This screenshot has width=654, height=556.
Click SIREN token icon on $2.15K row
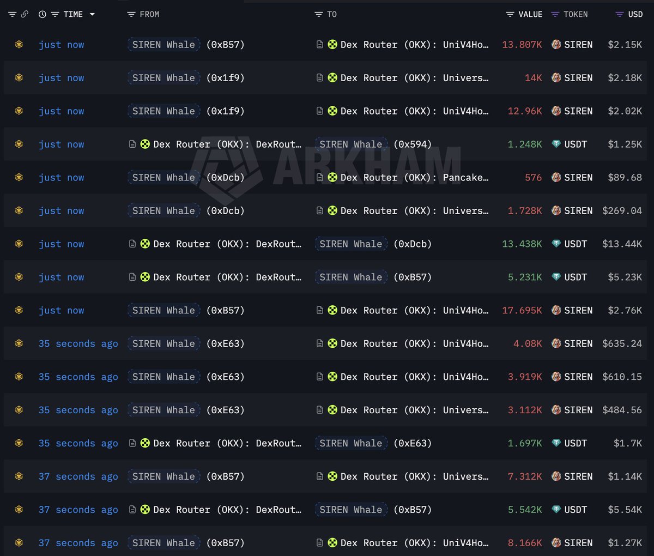(556, 45)
